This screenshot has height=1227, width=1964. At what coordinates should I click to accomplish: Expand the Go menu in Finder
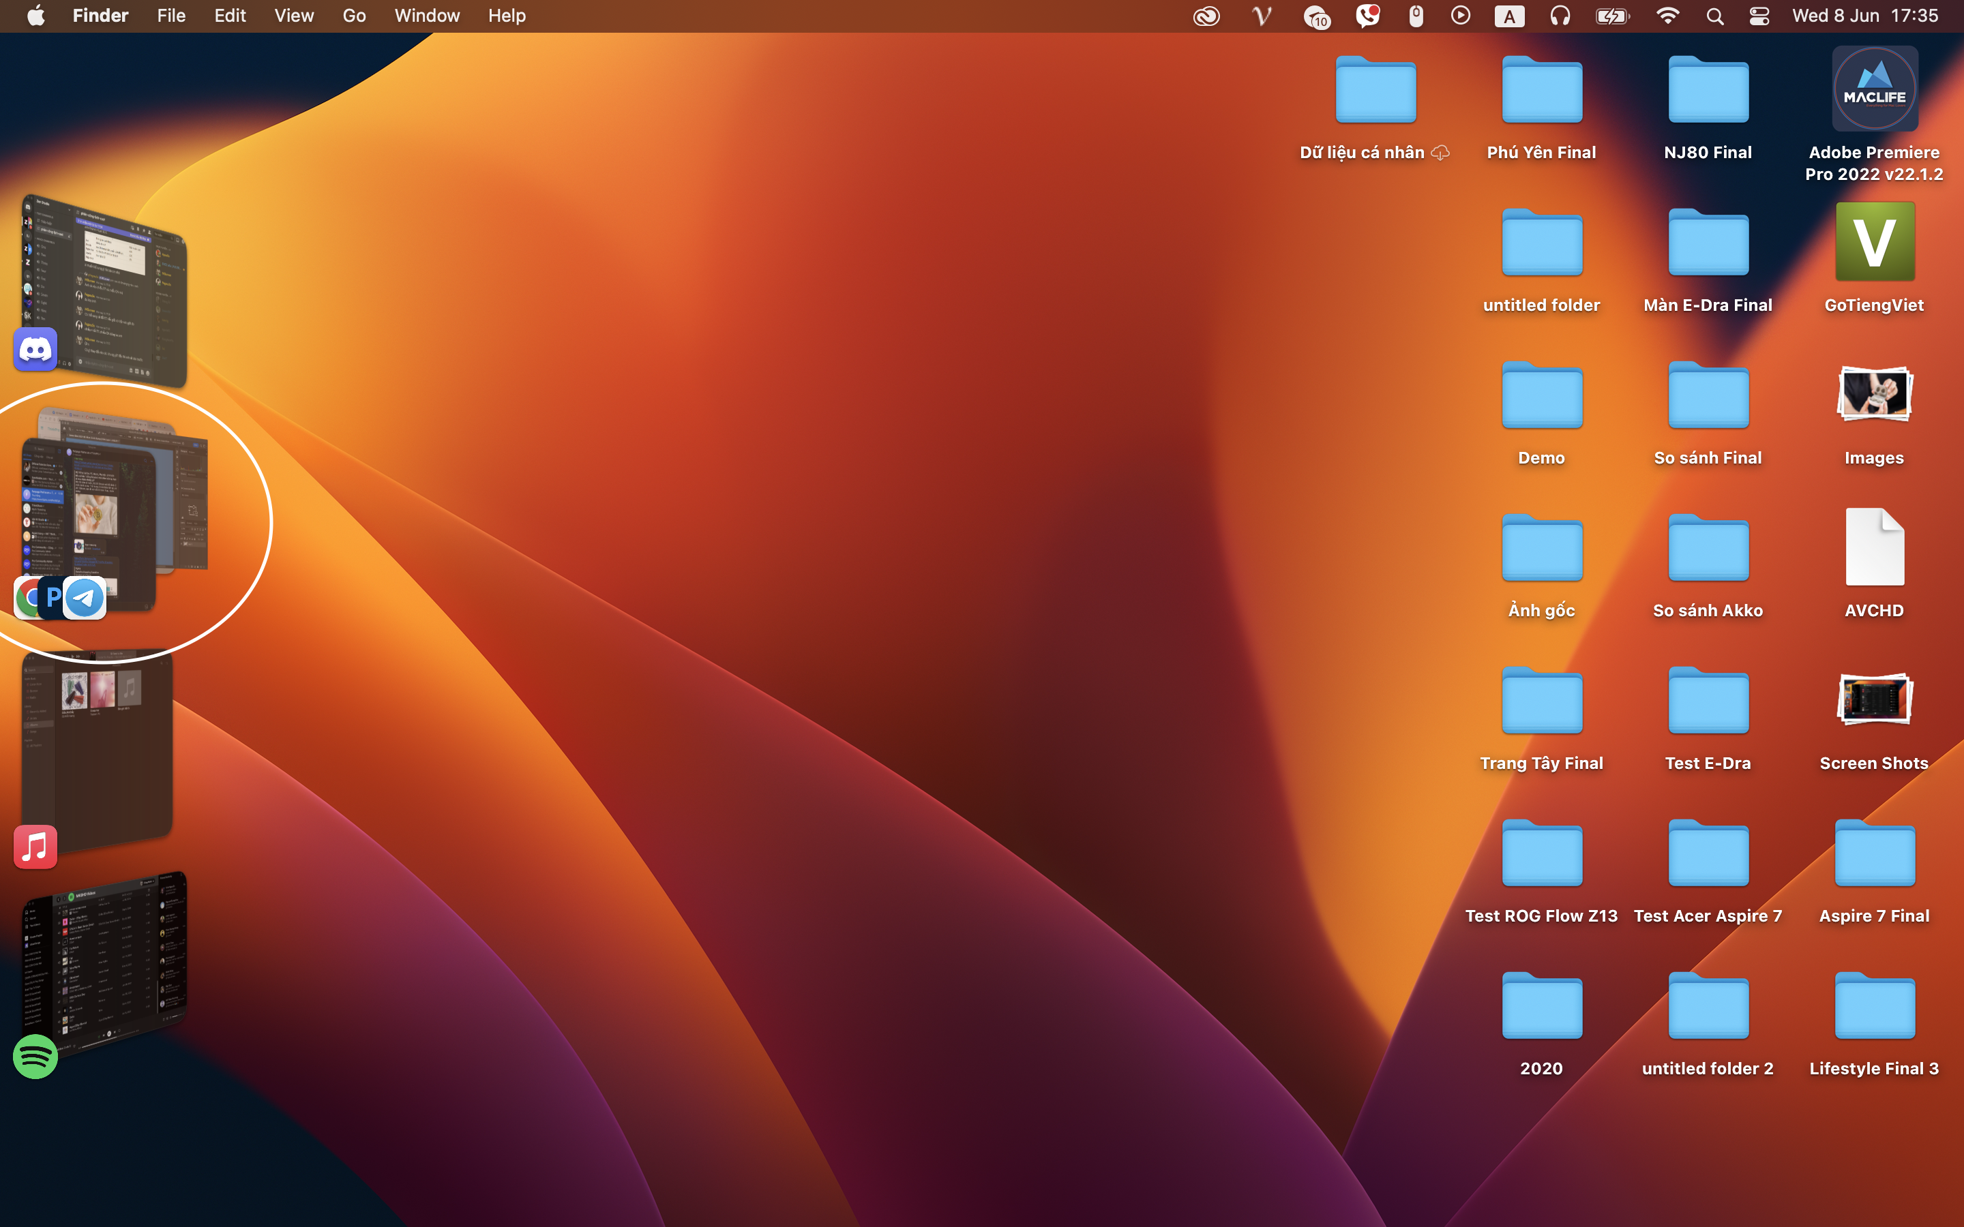352,16
